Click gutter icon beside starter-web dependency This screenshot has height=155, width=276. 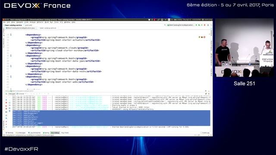11,77
